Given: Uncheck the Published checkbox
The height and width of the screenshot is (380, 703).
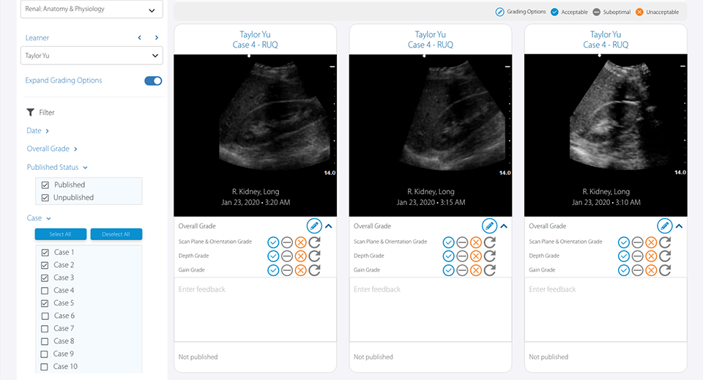Looking at the screenshot, I should click(45, 185).
